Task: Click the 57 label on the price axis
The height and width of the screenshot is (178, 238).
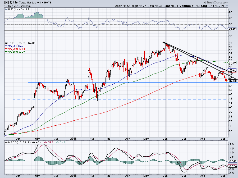Action: pyautogui.click(x=230, y=44)
